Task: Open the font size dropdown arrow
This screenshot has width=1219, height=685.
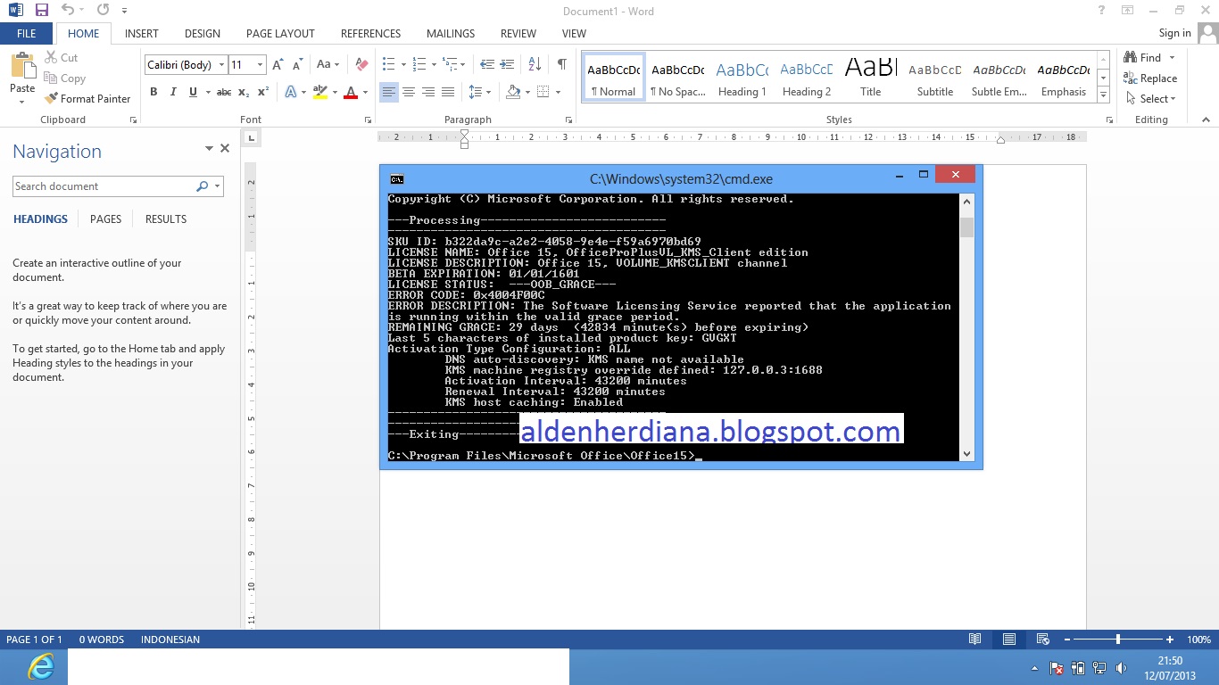Action: click(260, 65)
